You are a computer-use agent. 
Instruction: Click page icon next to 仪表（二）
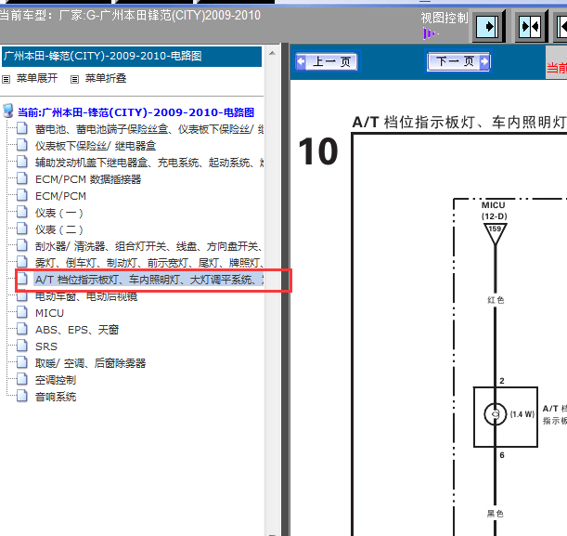coord(22,229)
